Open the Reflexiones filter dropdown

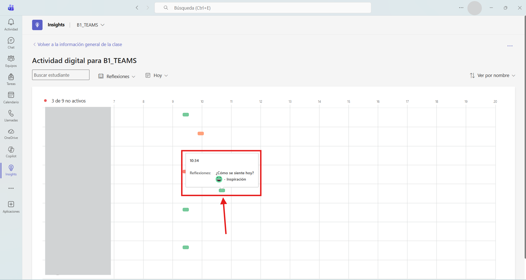pos(117,76)
